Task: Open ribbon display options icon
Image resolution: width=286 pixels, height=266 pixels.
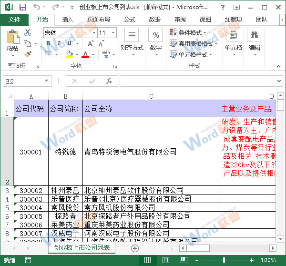Action: point(236,7)
